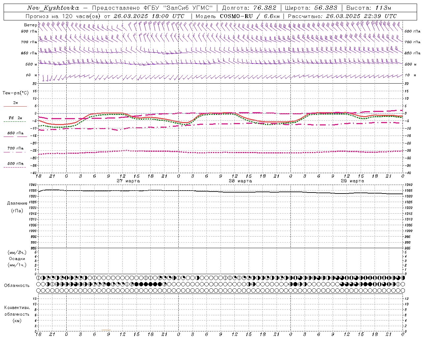Click the 500 м wind level label on the left
422x337 pixels.
point(31,64)
